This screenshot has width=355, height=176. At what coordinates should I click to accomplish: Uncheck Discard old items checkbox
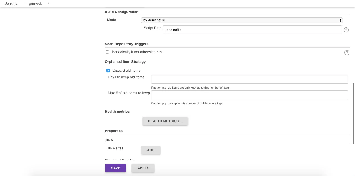pyautogui.click(x=108, y=71)
